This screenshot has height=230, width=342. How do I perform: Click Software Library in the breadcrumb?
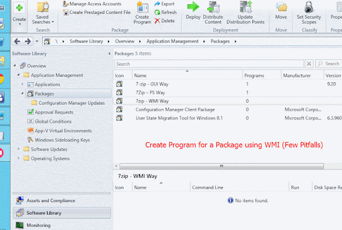pyautogui.click(x=86, y=41)
